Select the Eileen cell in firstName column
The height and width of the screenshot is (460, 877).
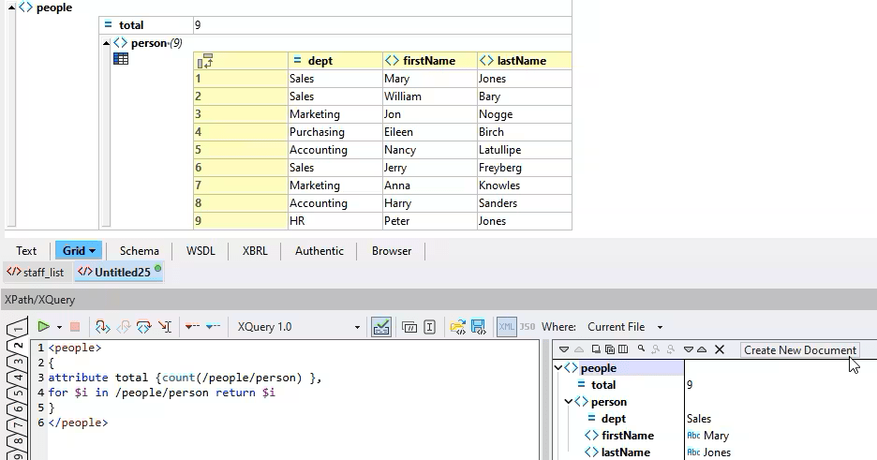click(x=429, y=132)
